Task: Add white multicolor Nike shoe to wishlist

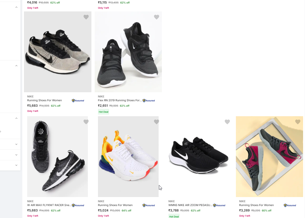Action: click(x=156, y=122)
